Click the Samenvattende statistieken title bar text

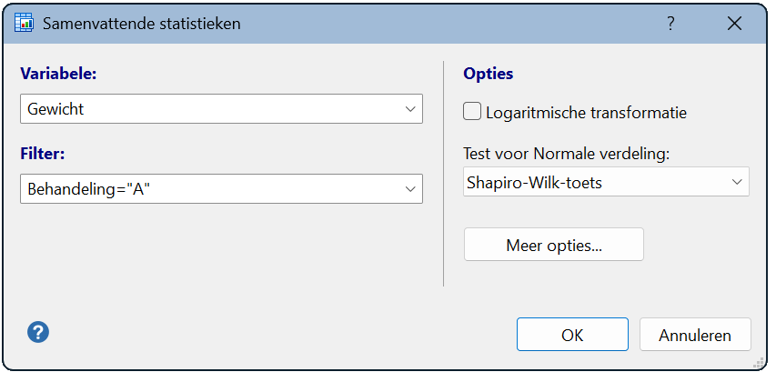point(142,24)
